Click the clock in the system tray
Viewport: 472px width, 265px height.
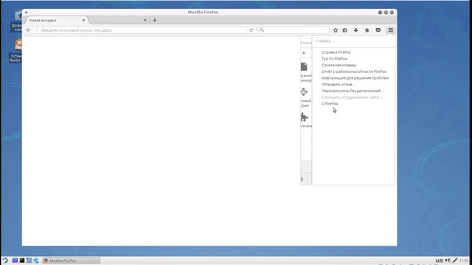coord(464,261)
